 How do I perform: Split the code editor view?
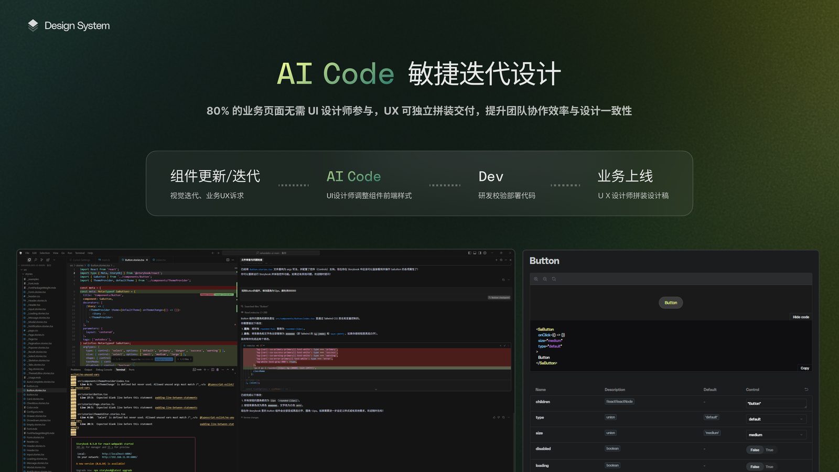tap(228, 260)
